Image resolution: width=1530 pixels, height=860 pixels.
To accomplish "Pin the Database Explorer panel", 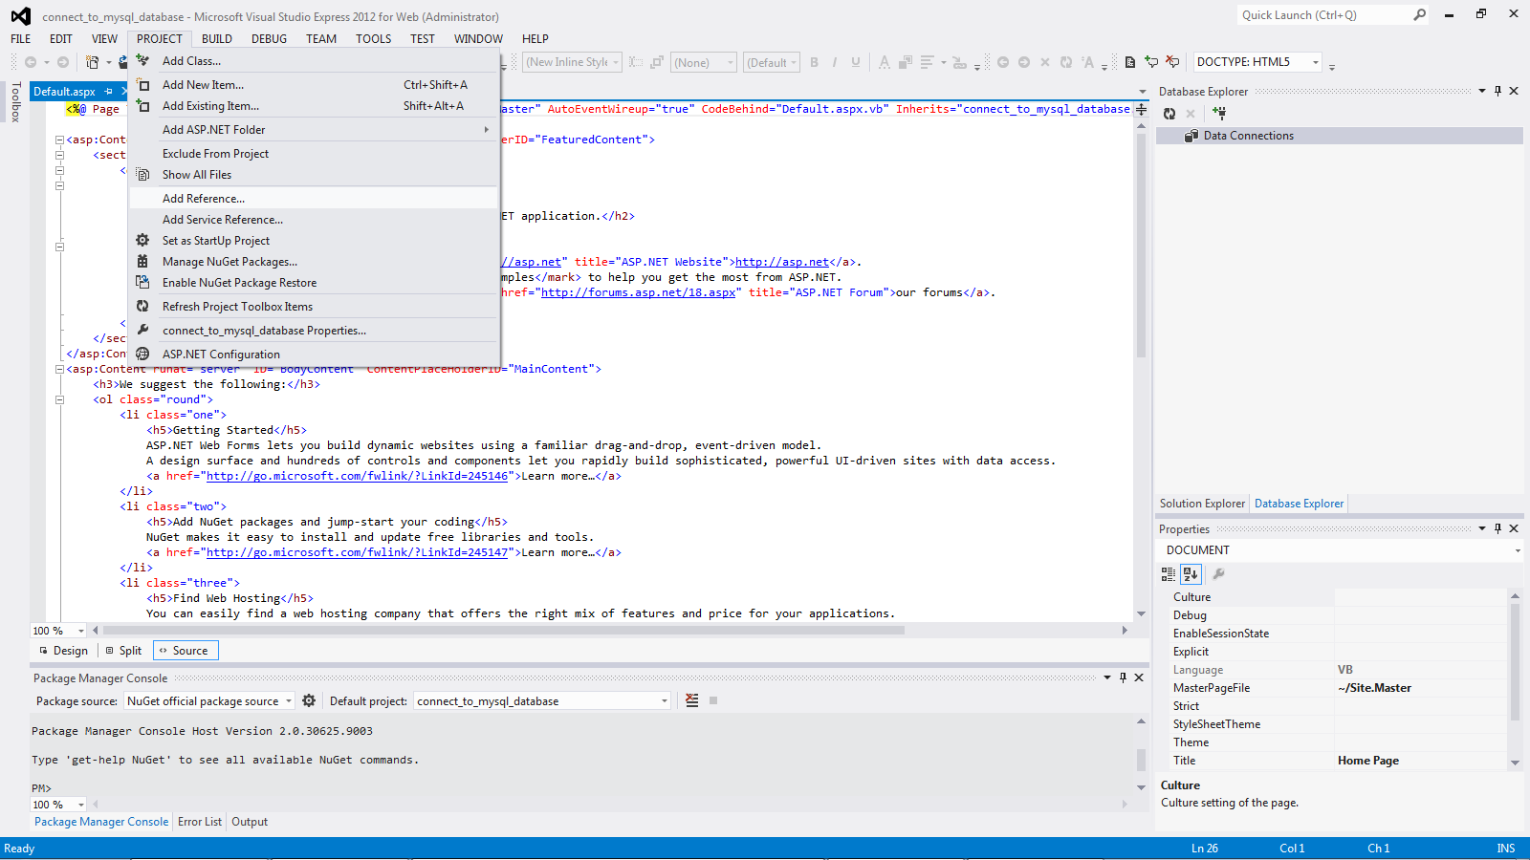I will tap(1497, 91).
